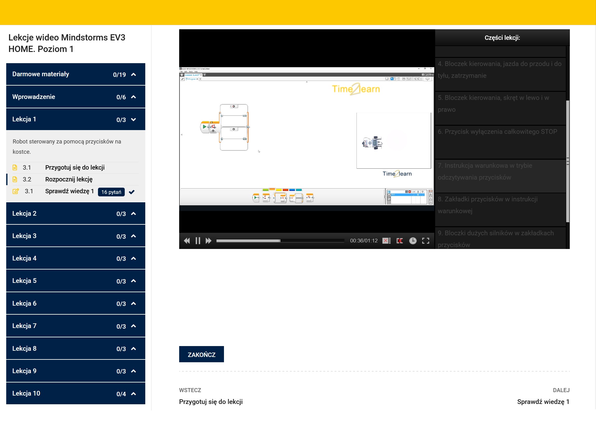Expand the Lekcja 6 section
The height and width of the screenshot is (422, 596).
(x=76, y=303)
